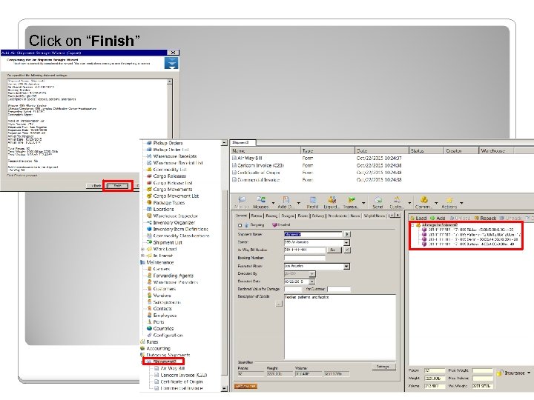
Task: Sort documents by Type column
Action: [328, 150]
